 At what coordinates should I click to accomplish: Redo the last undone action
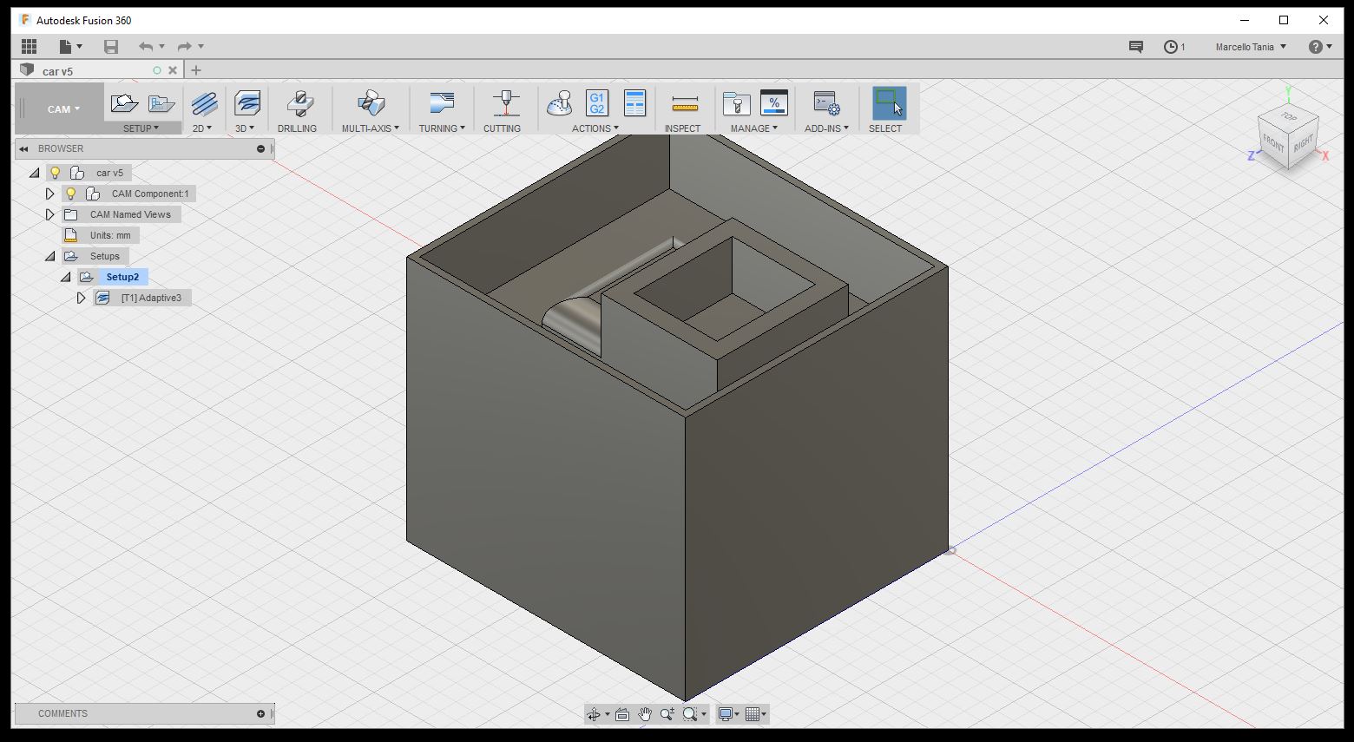coord(184,47)
